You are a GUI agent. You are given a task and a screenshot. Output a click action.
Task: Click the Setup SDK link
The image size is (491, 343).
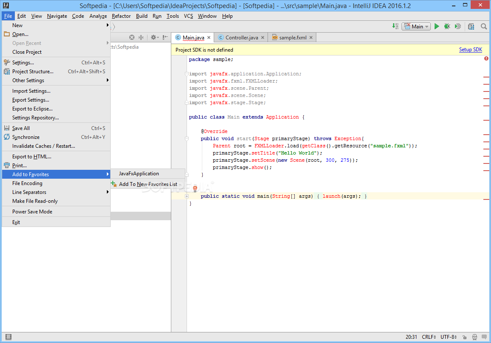pyautogui.click(x=470, y=50)
